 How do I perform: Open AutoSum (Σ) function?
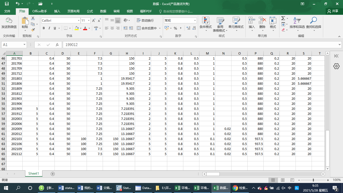coord(283,18)
